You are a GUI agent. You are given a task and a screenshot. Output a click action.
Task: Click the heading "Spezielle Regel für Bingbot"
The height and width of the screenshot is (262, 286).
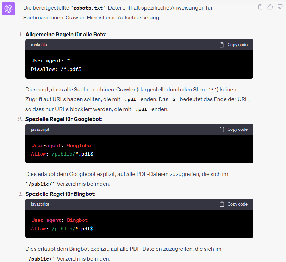[x=60, y=194]
